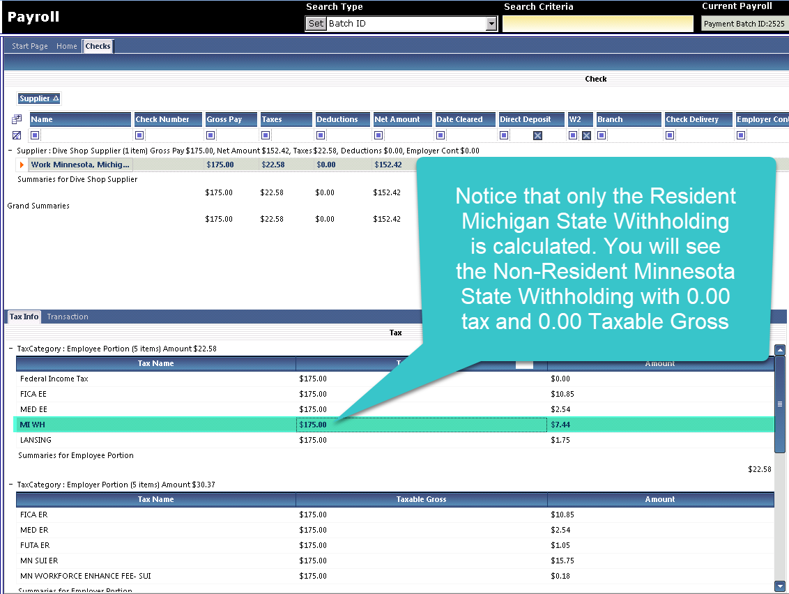Click the Check Delivery column filter icon

click(x=670, y=135)
